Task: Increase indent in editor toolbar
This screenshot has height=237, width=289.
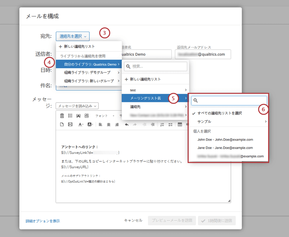Action: coord(153,125)
